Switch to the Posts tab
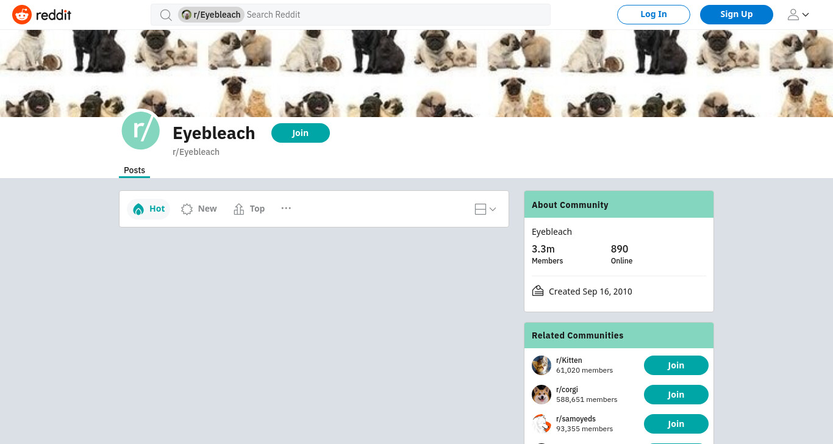833x444 pixels. (x=134, y=170)
